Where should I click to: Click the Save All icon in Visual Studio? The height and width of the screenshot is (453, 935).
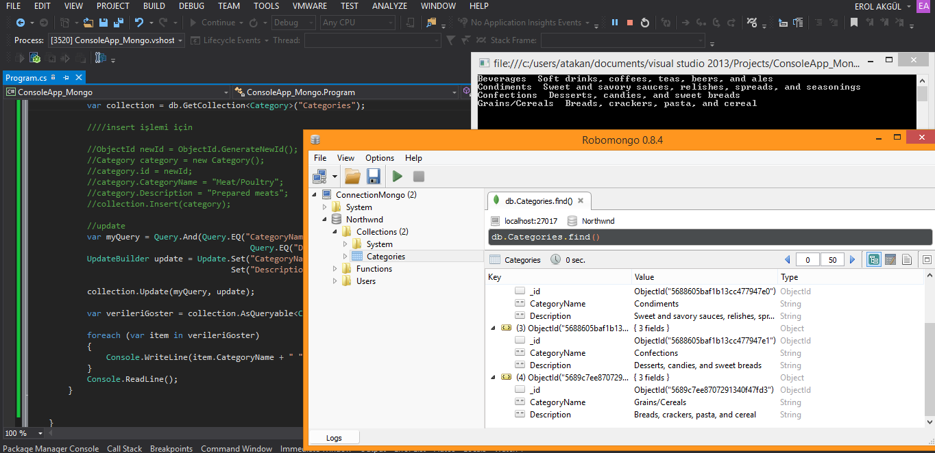(x=119, y=23)
